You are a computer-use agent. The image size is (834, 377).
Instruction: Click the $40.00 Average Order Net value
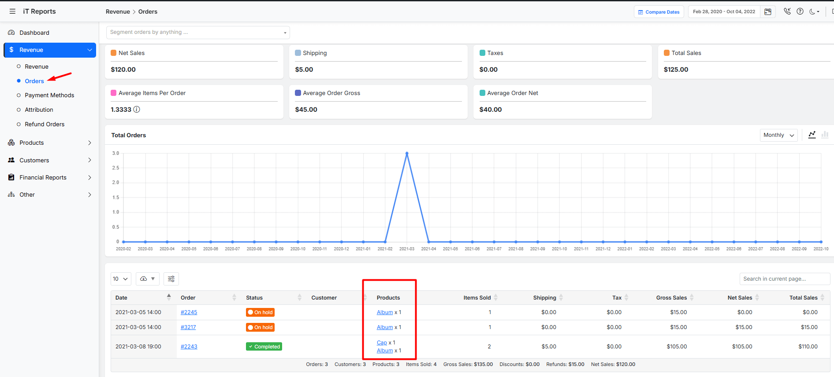coord(490,110)
